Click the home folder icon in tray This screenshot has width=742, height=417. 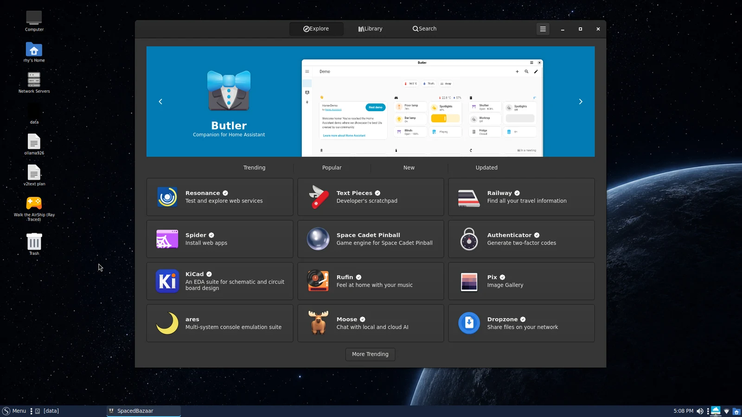pos(736,411)
